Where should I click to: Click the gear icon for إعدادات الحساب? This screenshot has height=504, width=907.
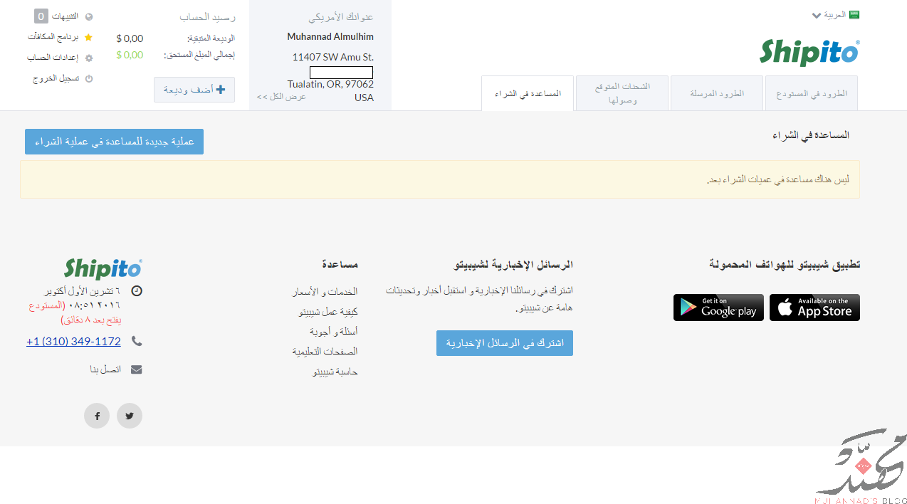pyautogui.click(x=89, y=58)
